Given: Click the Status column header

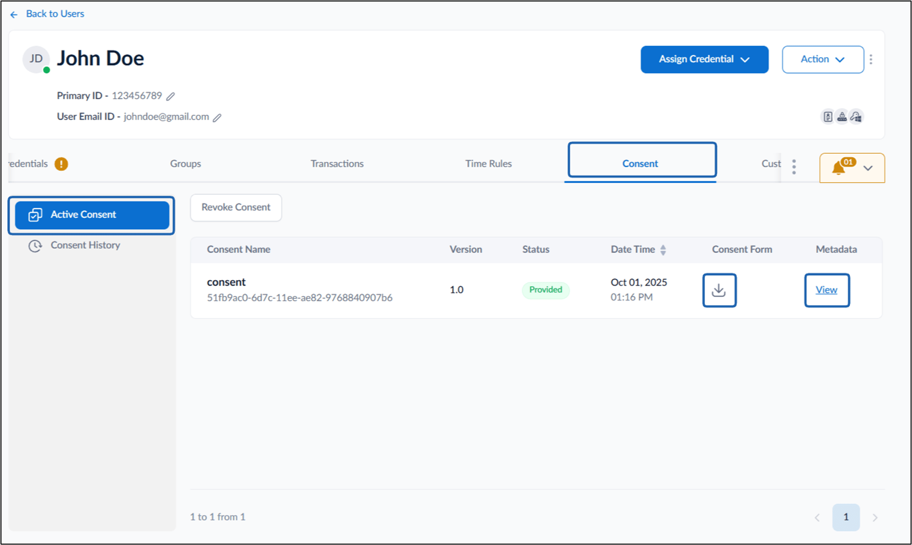Looking at the screenshot, I should pyautogui.click(x=536, y=250).
